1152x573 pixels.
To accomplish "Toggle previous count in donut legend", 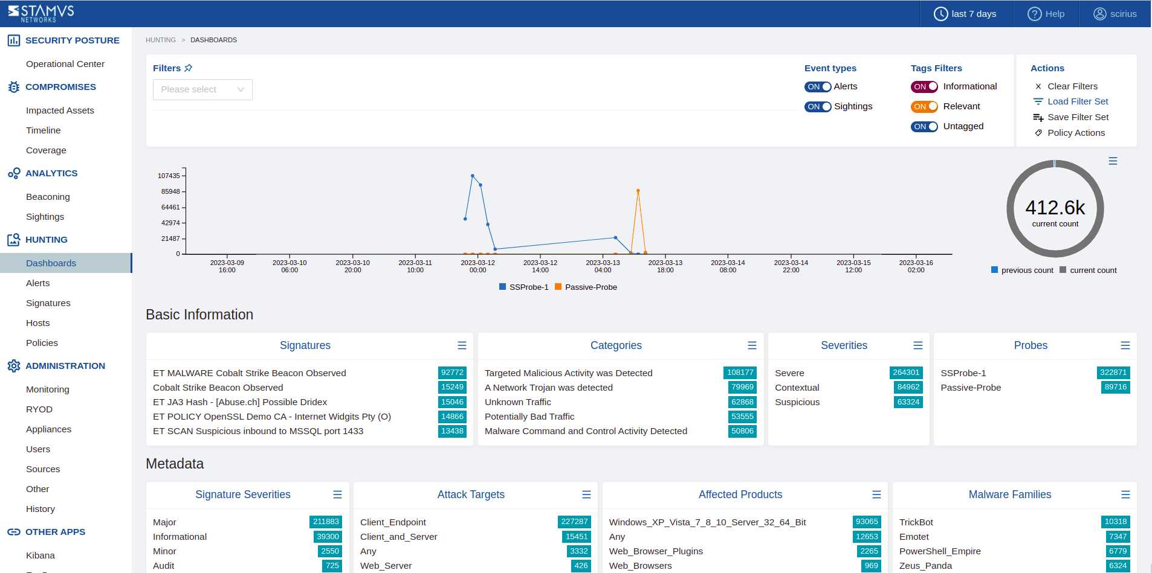I will (x=1022, y=270).
